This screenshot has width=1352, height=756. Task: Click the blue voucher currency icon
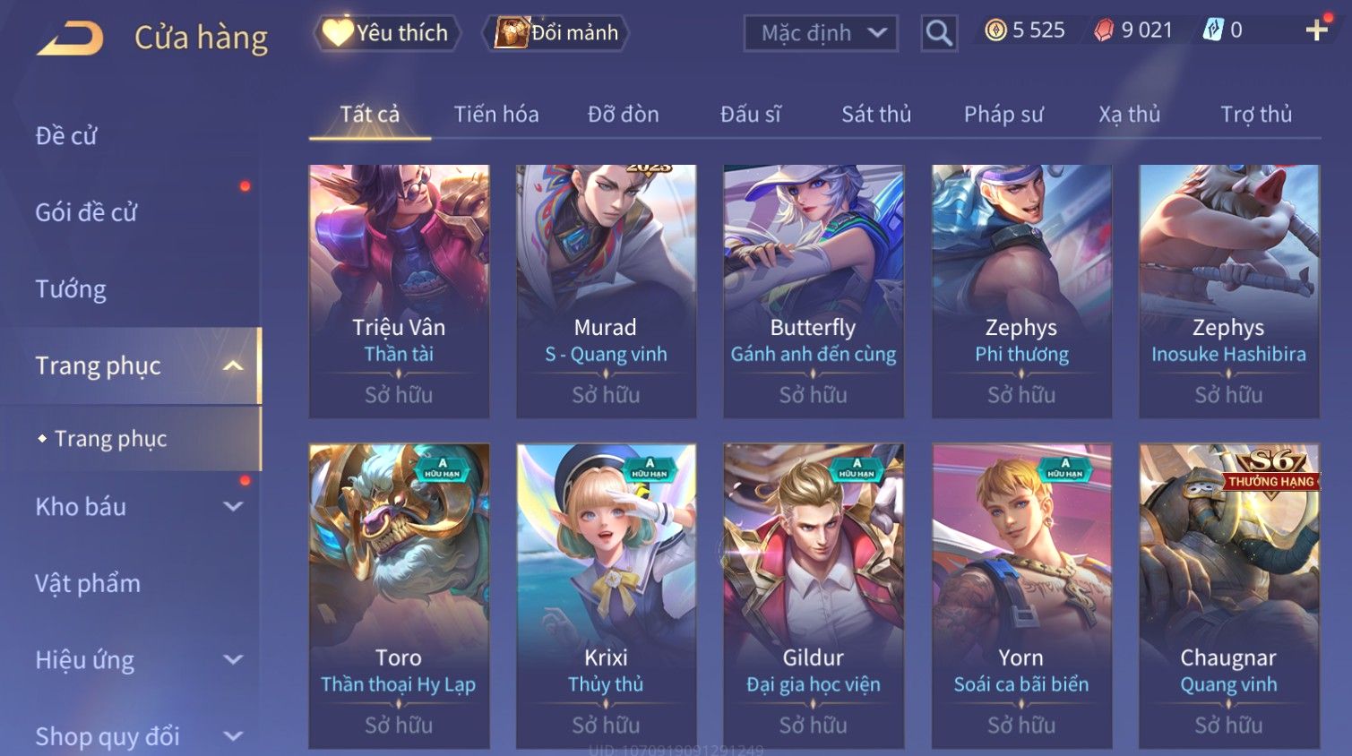point(1213,30)
